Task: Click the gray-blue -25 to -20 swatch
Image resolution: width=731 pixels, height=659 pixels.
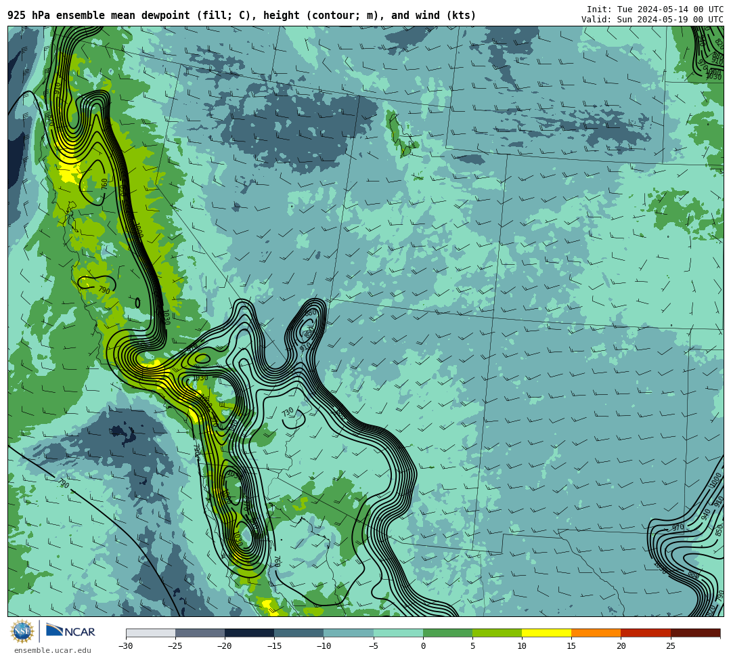Action: (x=200, y=633)
